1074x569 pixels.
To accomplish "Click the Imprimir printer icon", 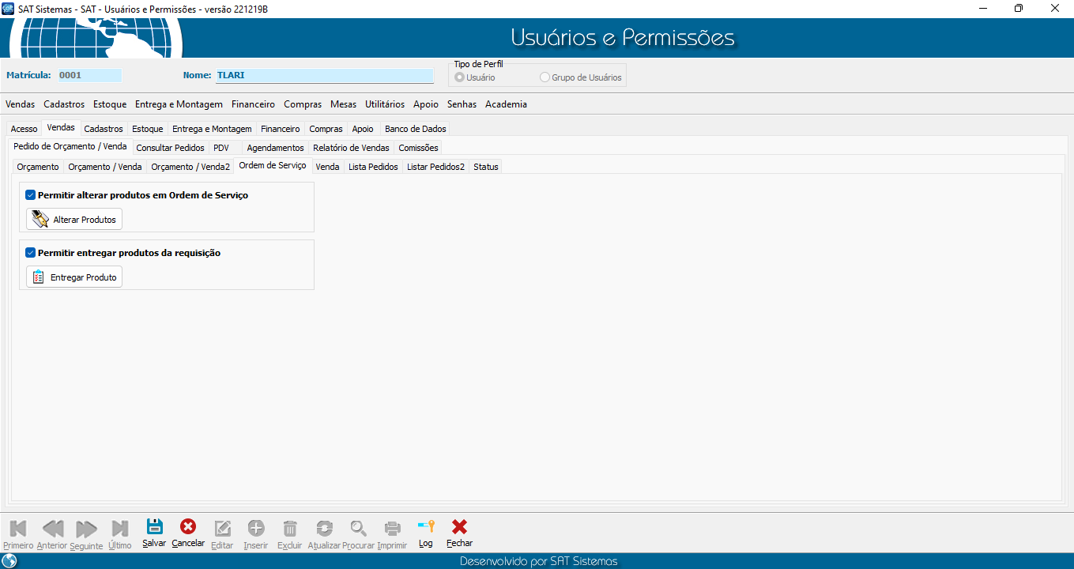I will pyautogui.click(x=392, y=529).
